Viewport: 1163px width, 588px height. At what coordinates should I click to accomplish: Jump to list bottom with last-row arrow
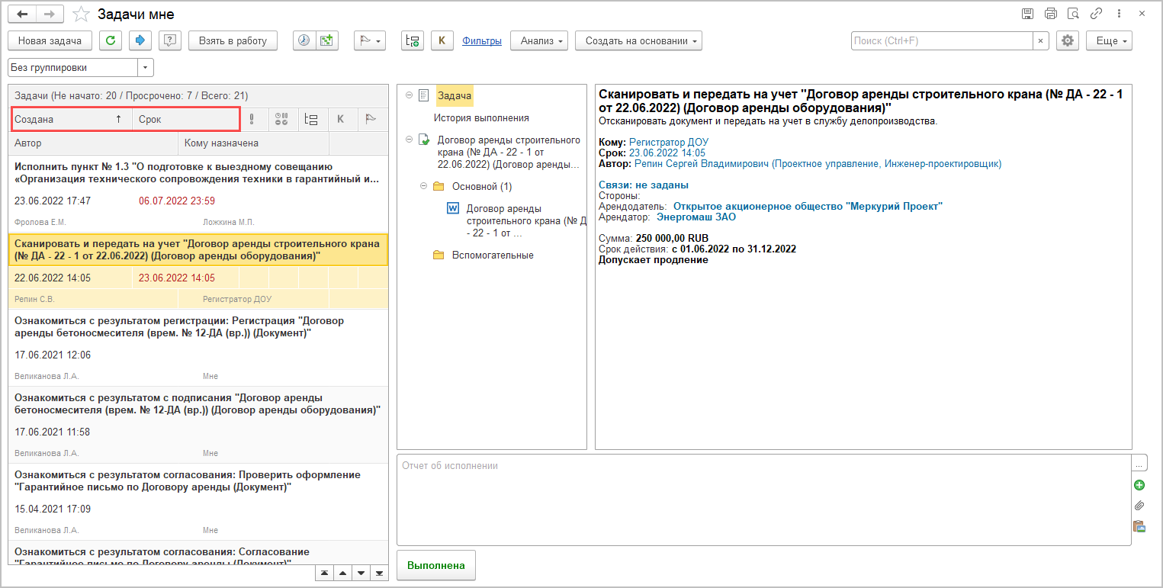pyautogui.click(x=379, y=574)
